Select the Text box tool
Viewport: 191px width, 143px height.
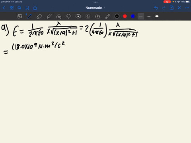[x=97, y=16]
